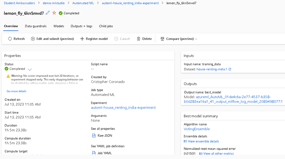The height and width of the screenshot is (159, 285).
Task: Open the Models tab
Action: (59, 26)
